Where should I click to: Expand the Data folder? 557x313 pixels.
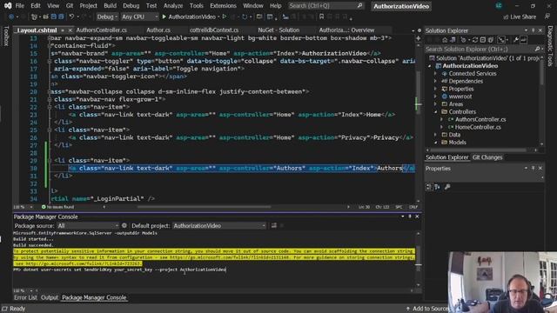tap(435, 135)
